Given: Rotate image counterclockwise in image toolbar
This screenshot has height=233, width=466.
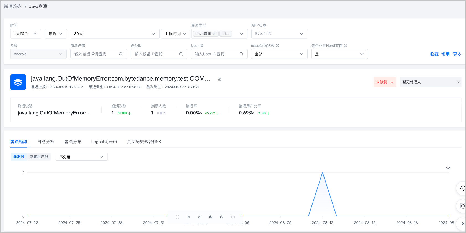Looking at the screenshot, I should (189, 217).
